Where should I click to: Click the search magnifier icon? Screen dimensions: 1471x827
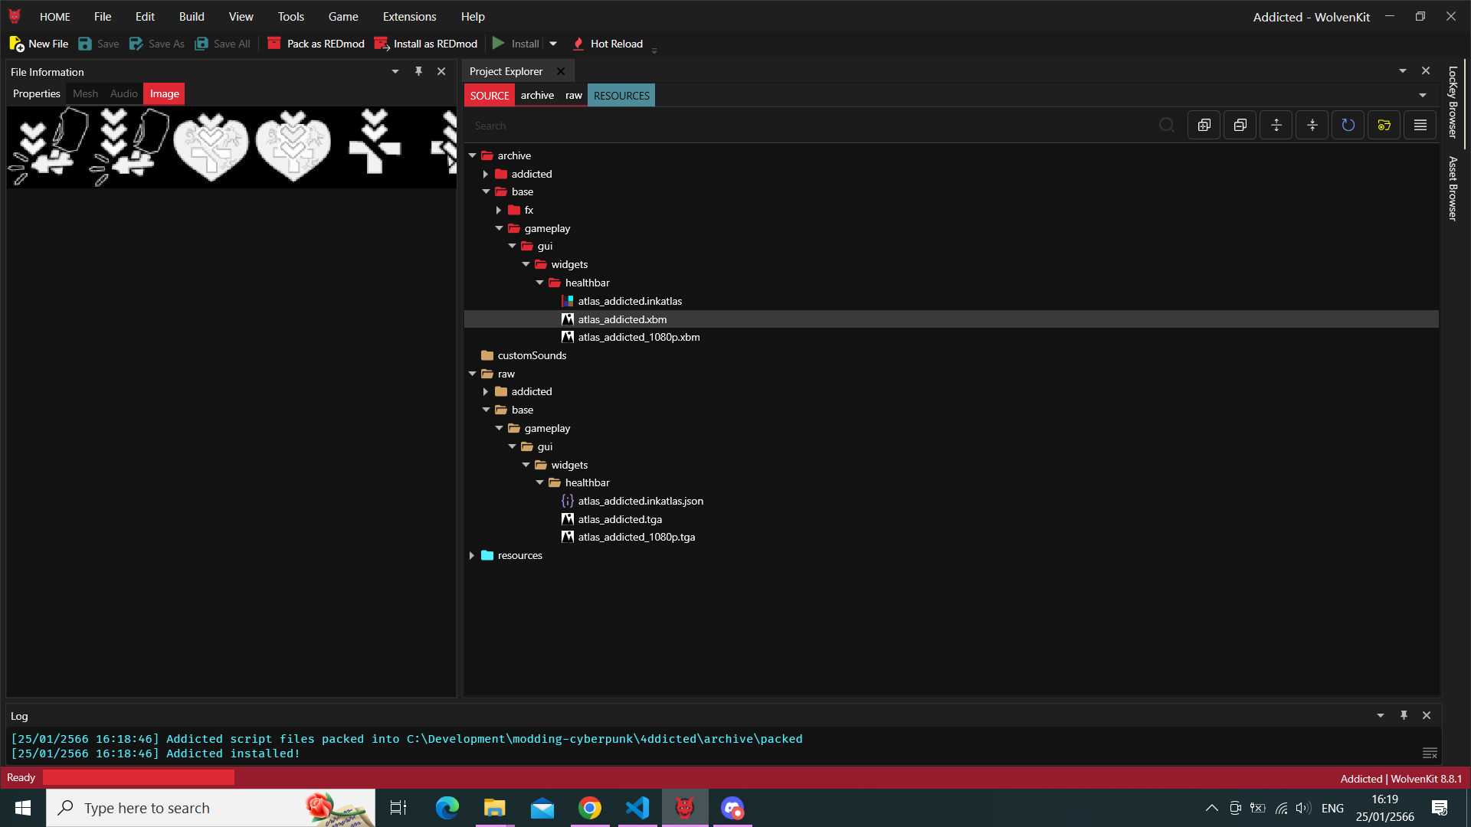pos(1166,126)
